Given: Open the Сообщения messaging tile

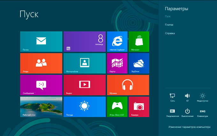Looking at the screenshot, I should click(x=41, y=85).
